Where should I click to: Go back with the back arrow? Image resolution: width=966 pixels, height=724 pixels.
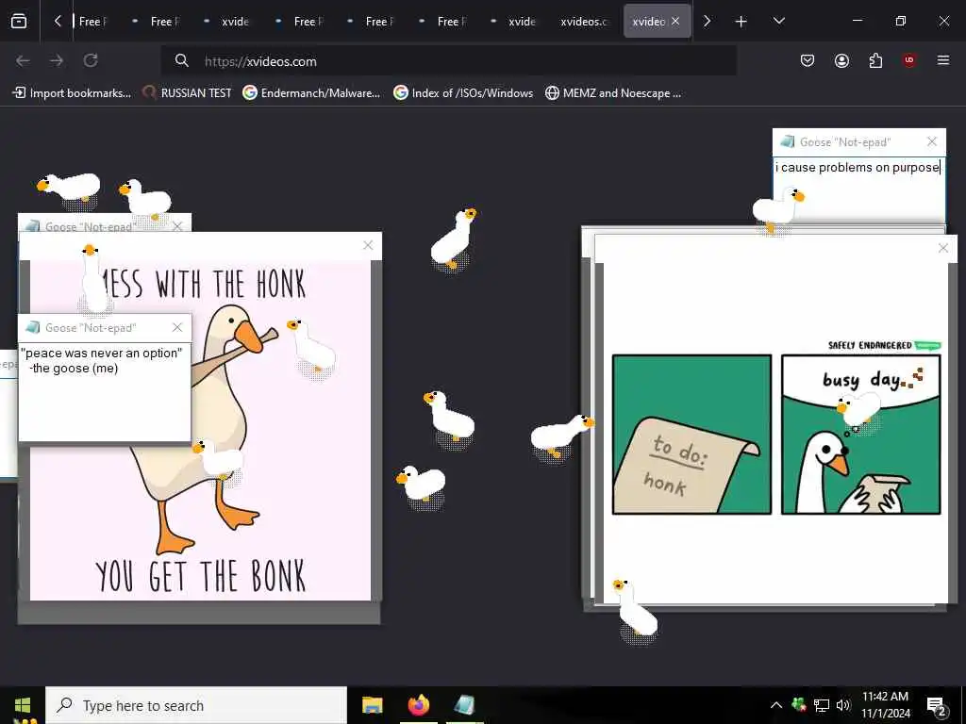pos(23,60)
